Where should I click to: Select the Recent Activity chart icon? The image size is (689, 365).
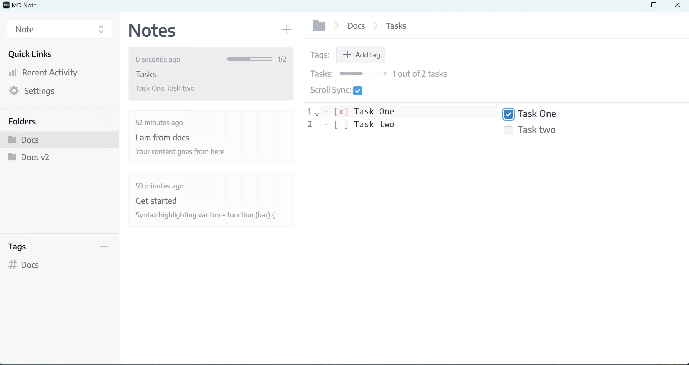pyautogui.click(x=13, y=73)
